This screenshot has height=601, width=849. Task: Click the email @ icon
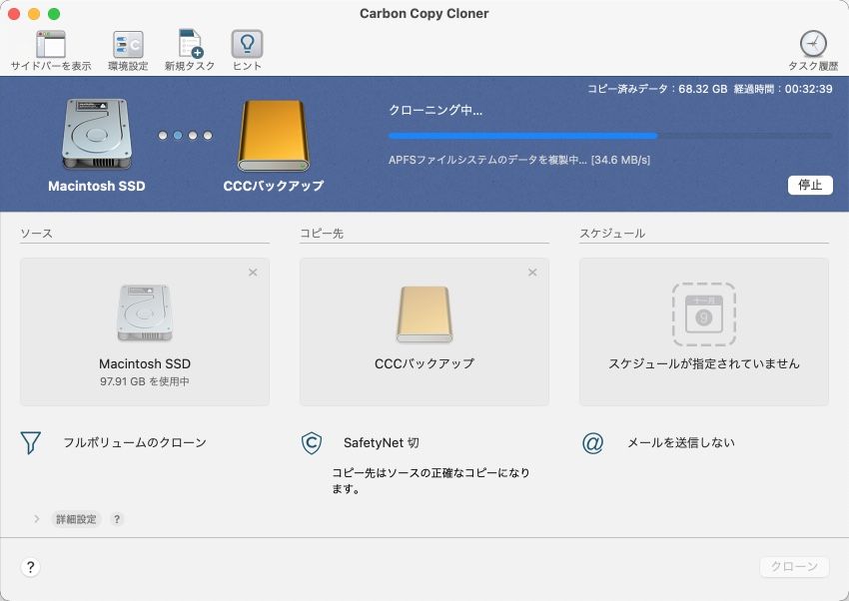click(592, 443)
